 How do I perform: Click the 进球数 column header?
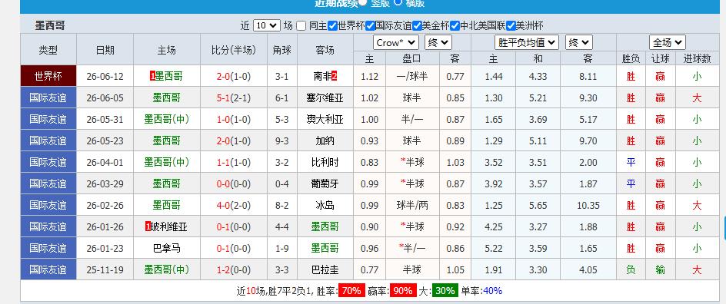tap(697, 58)
